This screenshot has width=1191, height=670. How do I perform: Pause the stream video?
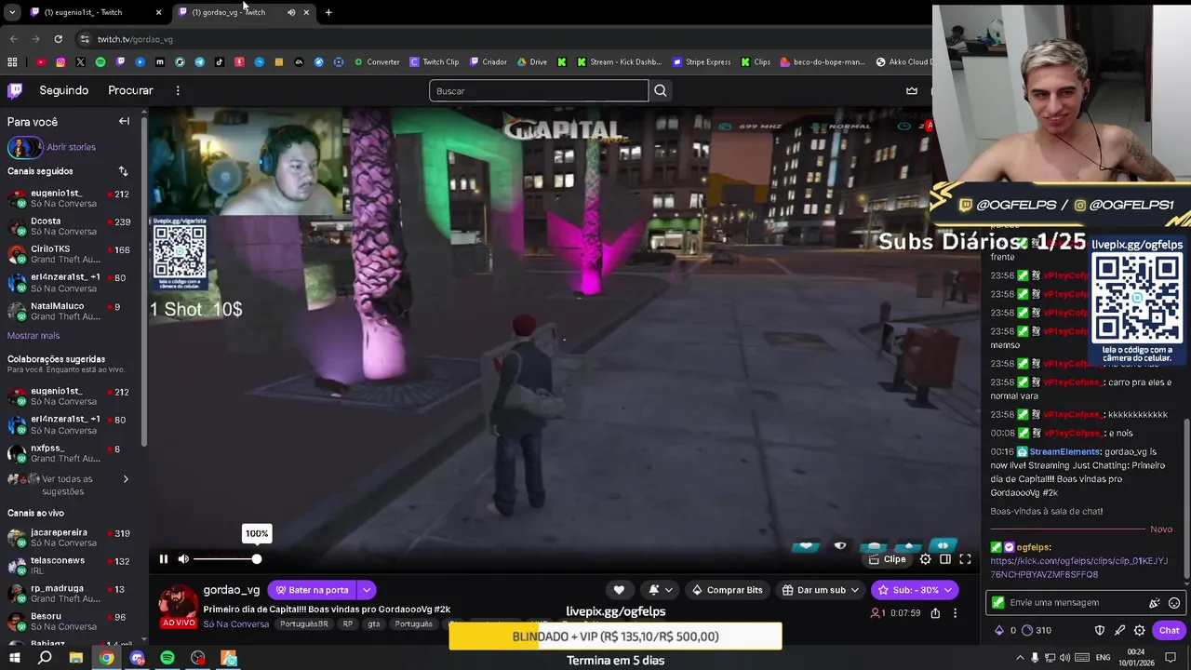(x=164, y=558)
